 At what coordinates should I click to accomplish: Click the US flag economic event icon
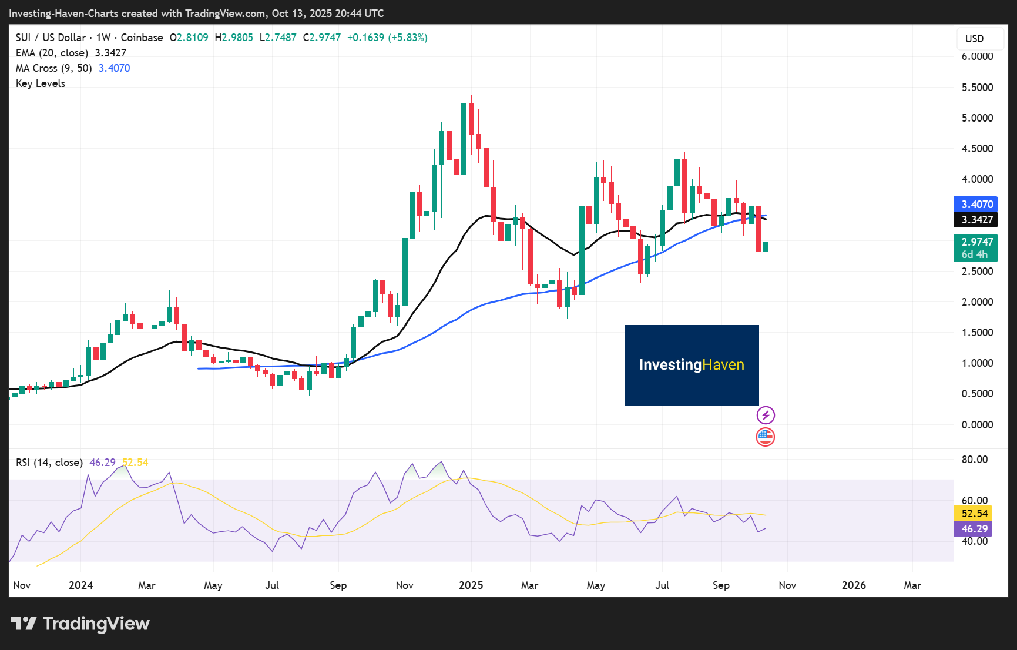click(x=765, y=437)
